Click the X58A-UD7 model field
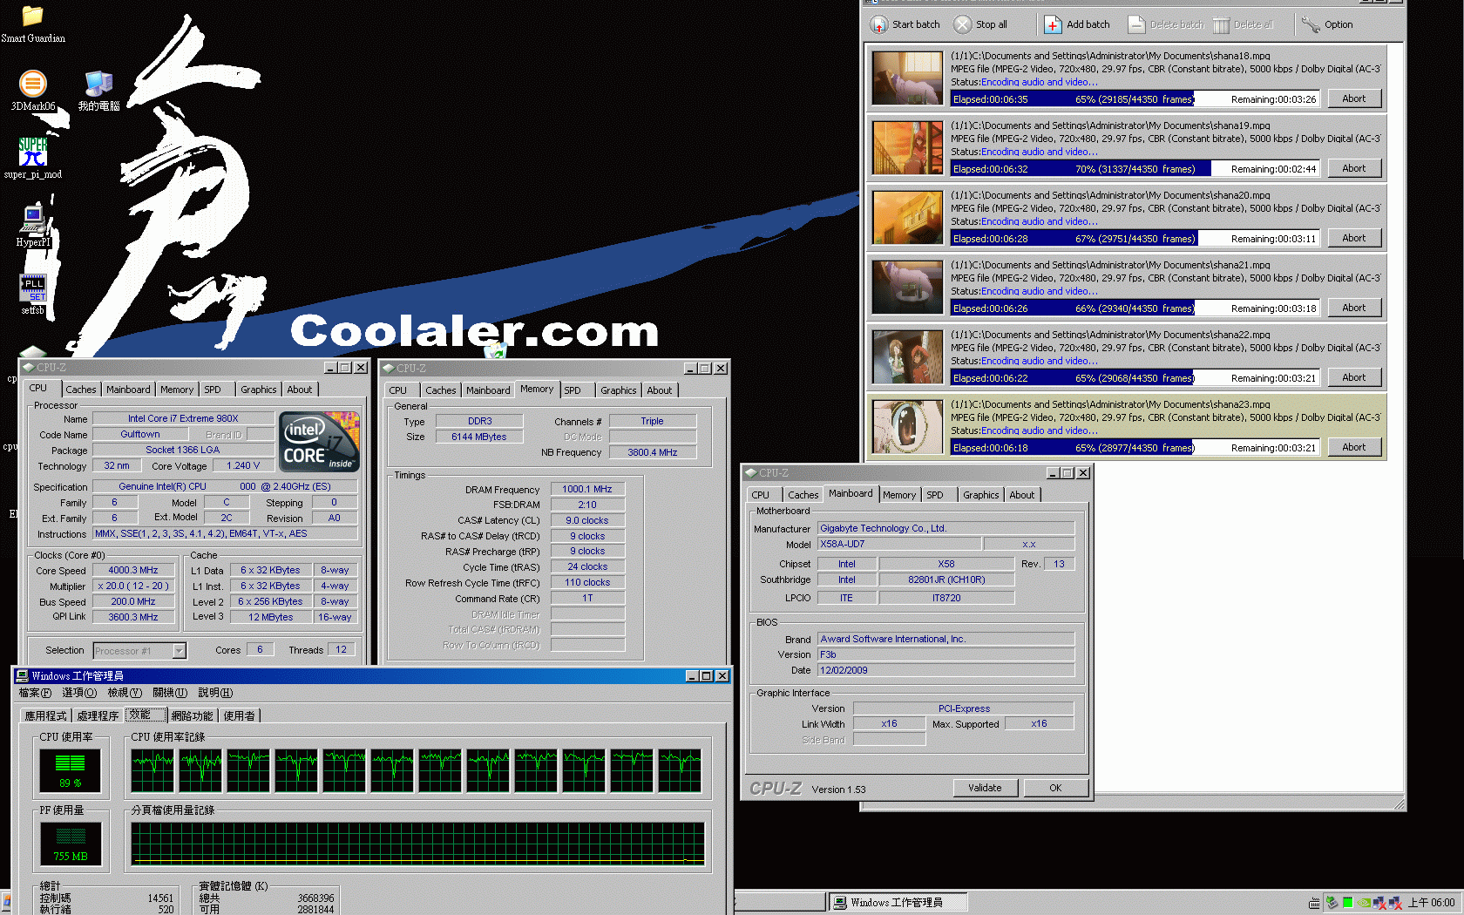 (x=898, y=544)
